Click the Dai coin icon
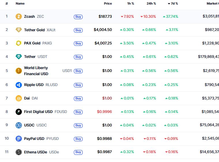The height and width of the screenshot is (162, 219). pos(19,98)
